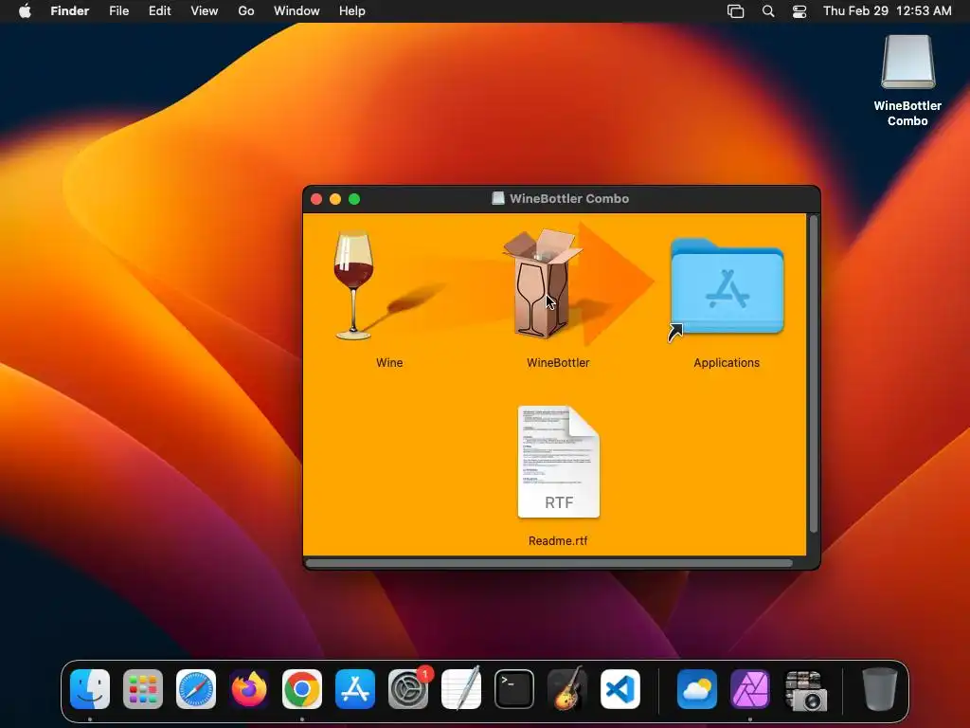Click the 'Readme.rtf' file name text
The width and height of the screenshot is (970, 728).
558,541
